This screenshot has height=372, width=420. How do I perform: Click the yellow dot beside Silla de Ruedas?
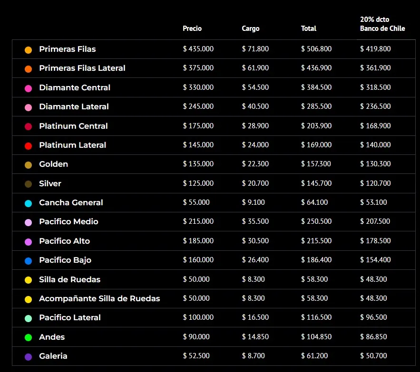click(28, 280)
